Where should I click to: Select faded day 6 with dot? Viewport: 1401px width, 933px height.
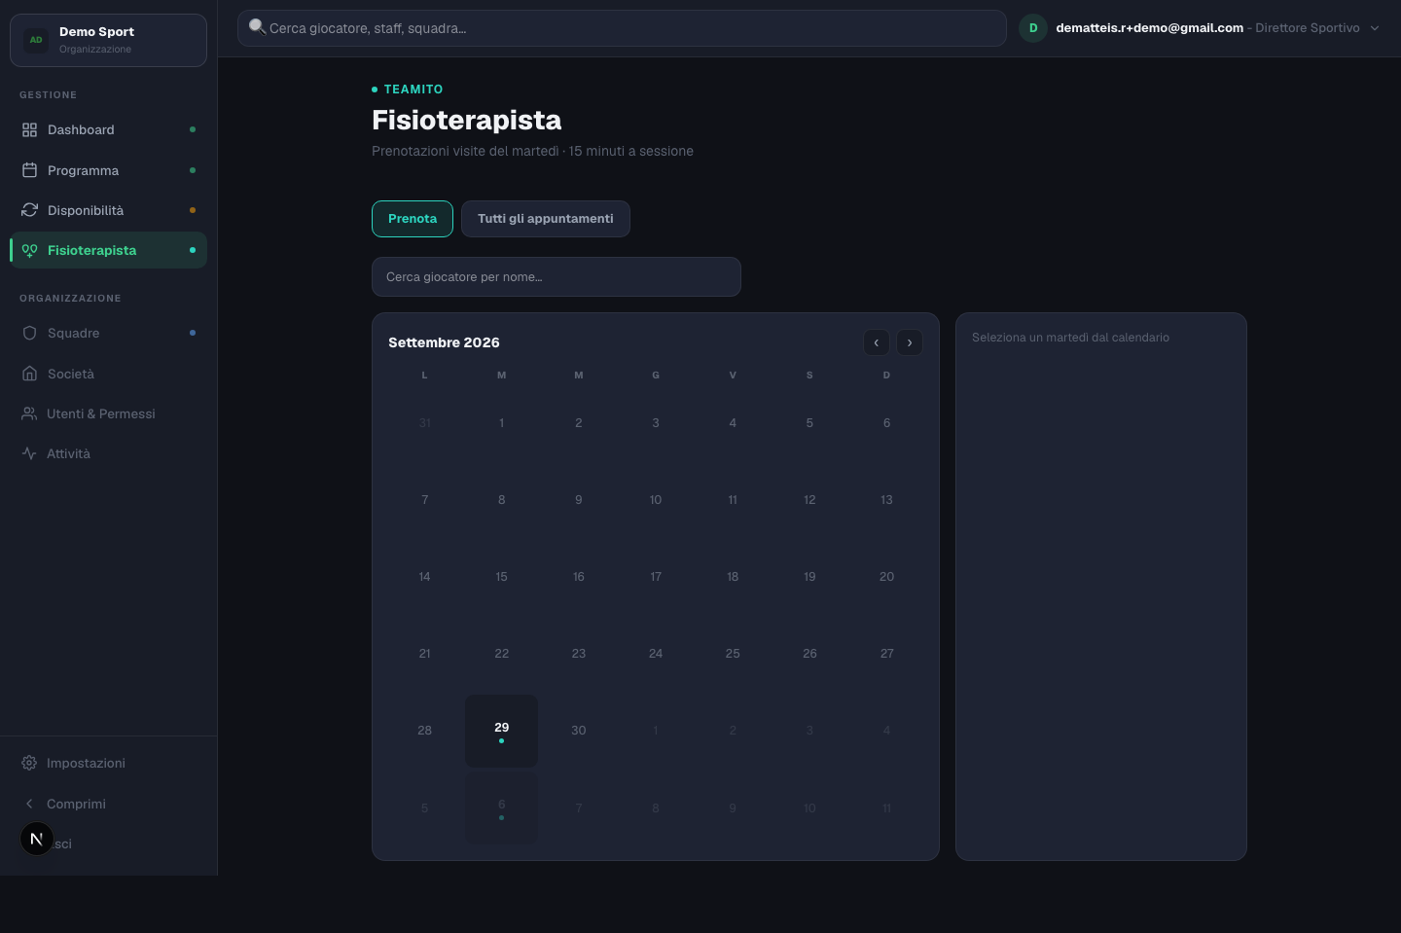pyautogui.click(x=501, y=807)
